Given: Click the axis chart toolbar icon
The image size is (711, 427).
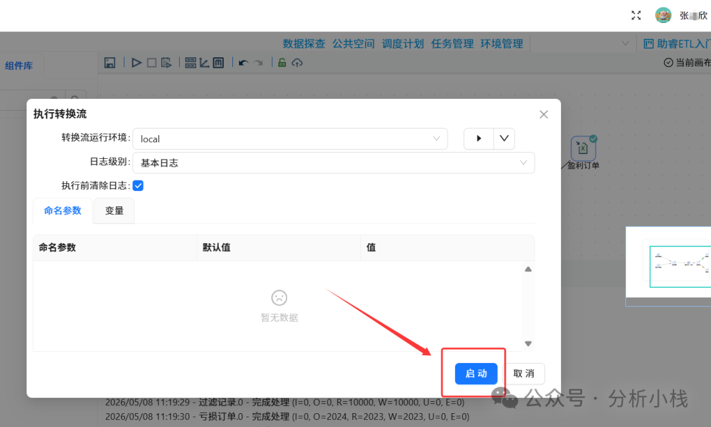Looking at the screenshot, I should coord(205,63).
